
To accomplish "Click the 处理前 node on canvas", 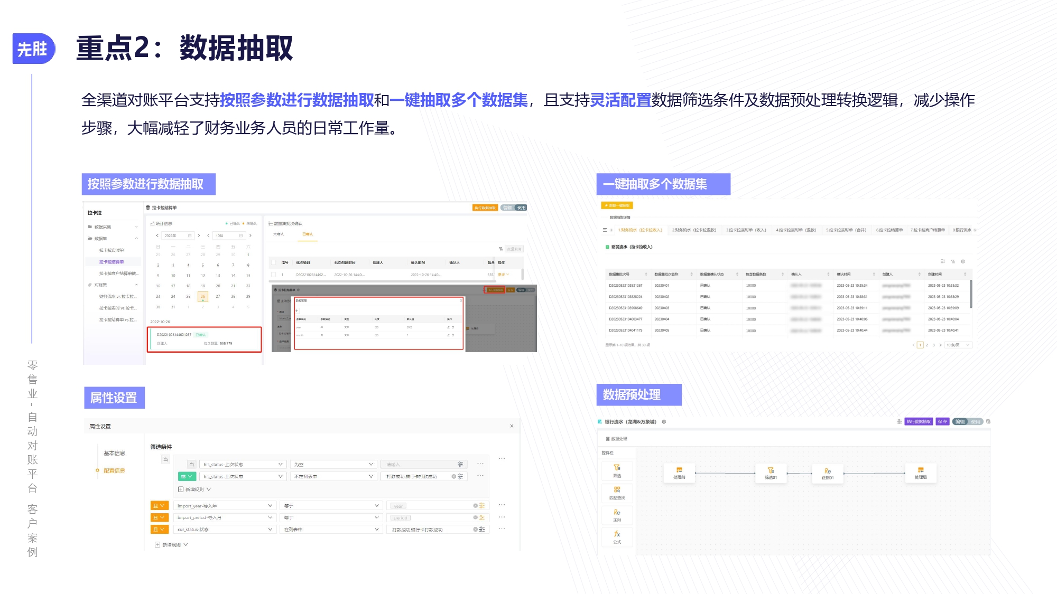I will coord(679,473).
